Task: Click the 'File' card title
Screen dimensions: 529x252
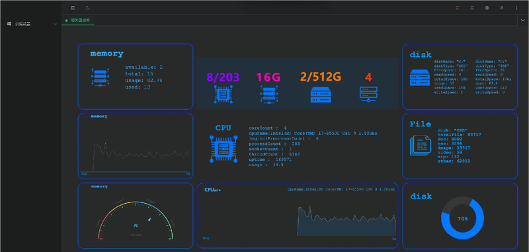Action: tap(421, 124)
